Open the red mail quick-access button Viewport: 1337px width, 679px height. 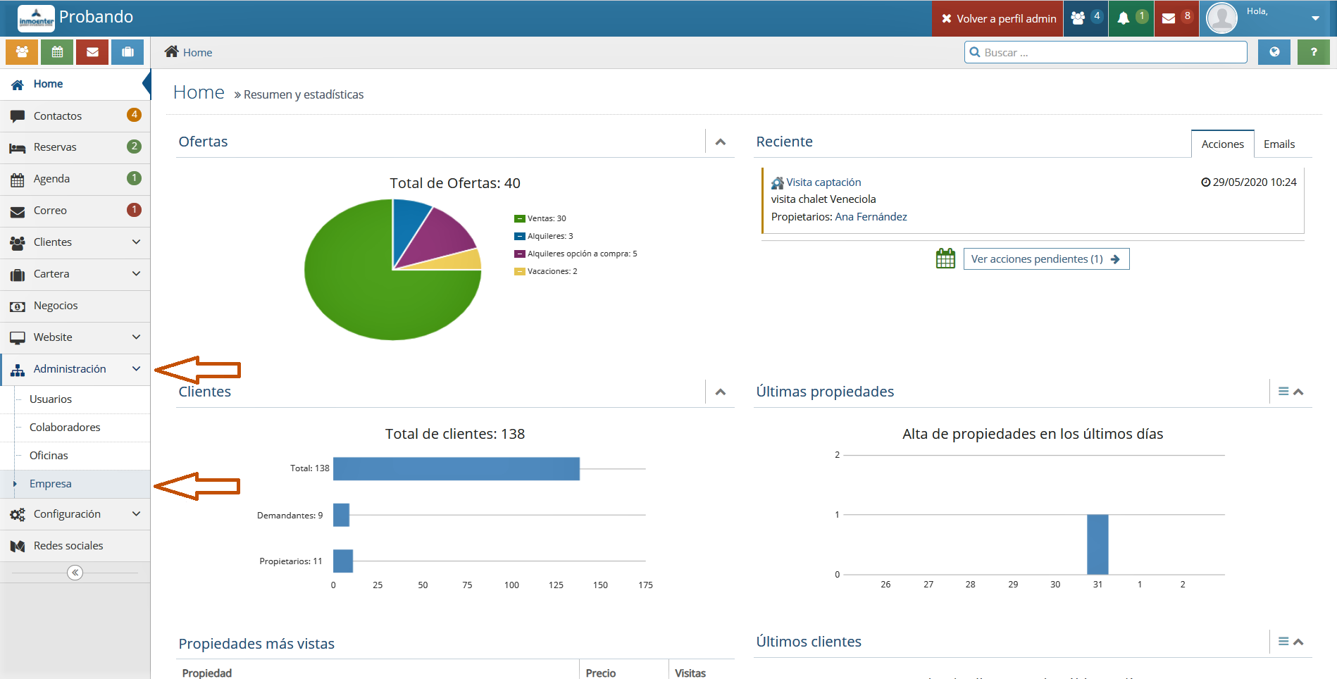pos(92,52)
